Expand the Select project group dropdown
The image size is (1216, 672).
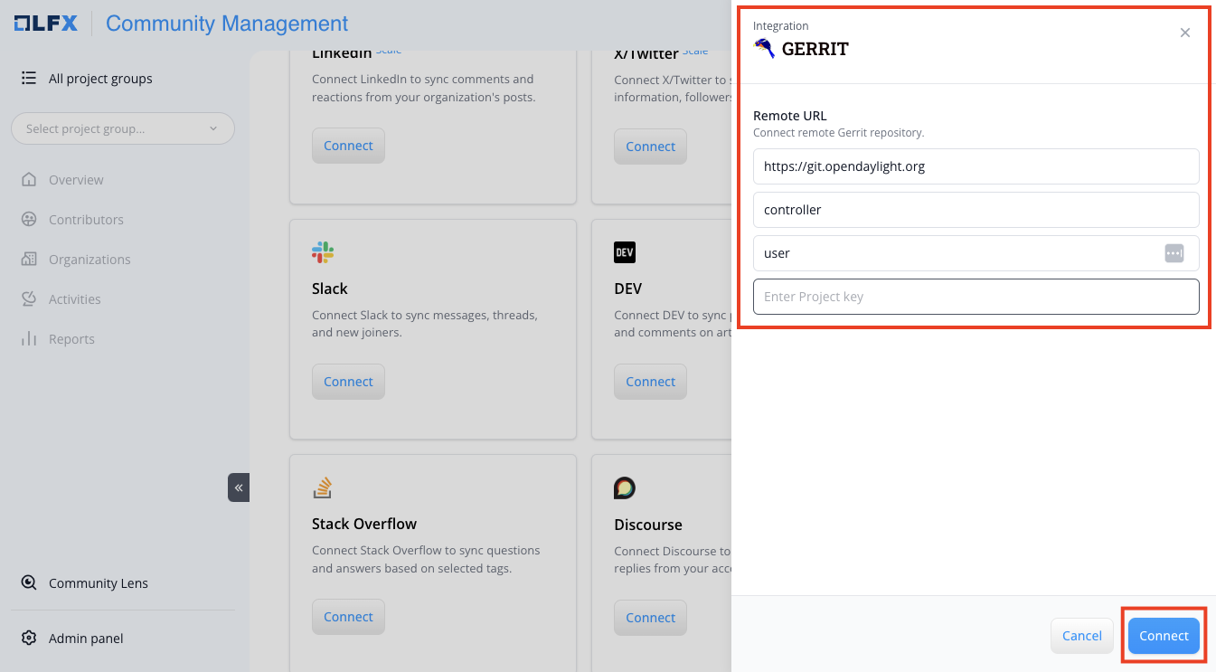point(123,128)
